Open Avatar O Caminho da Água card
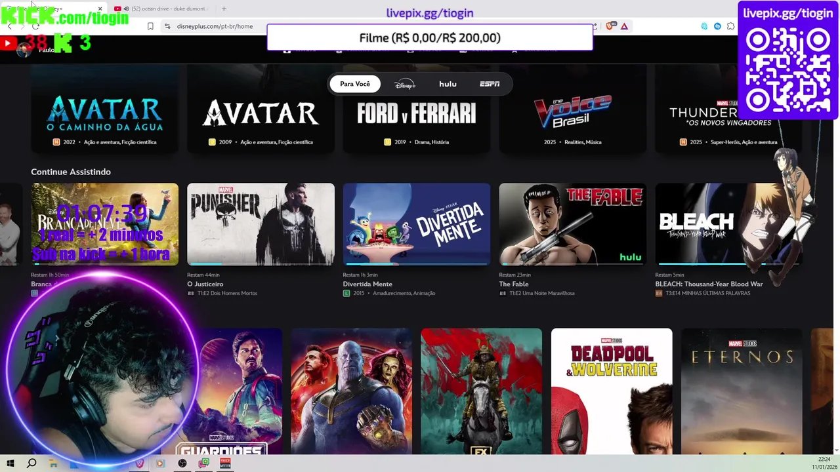 (104, 109)
